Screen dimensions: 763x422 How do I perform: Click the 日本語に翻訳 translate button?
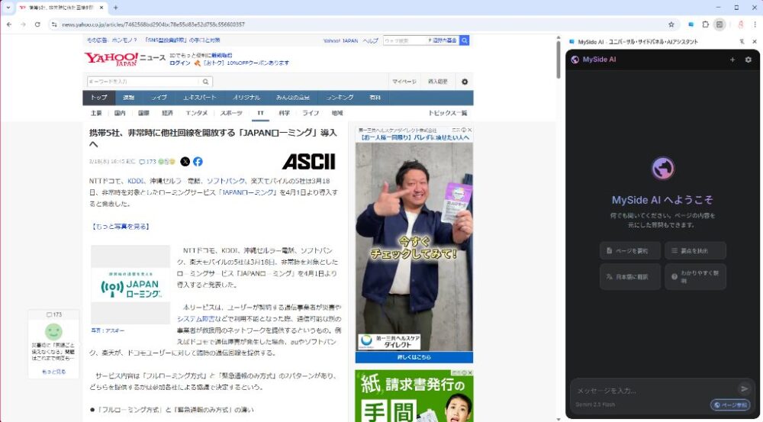pos(630,276)
